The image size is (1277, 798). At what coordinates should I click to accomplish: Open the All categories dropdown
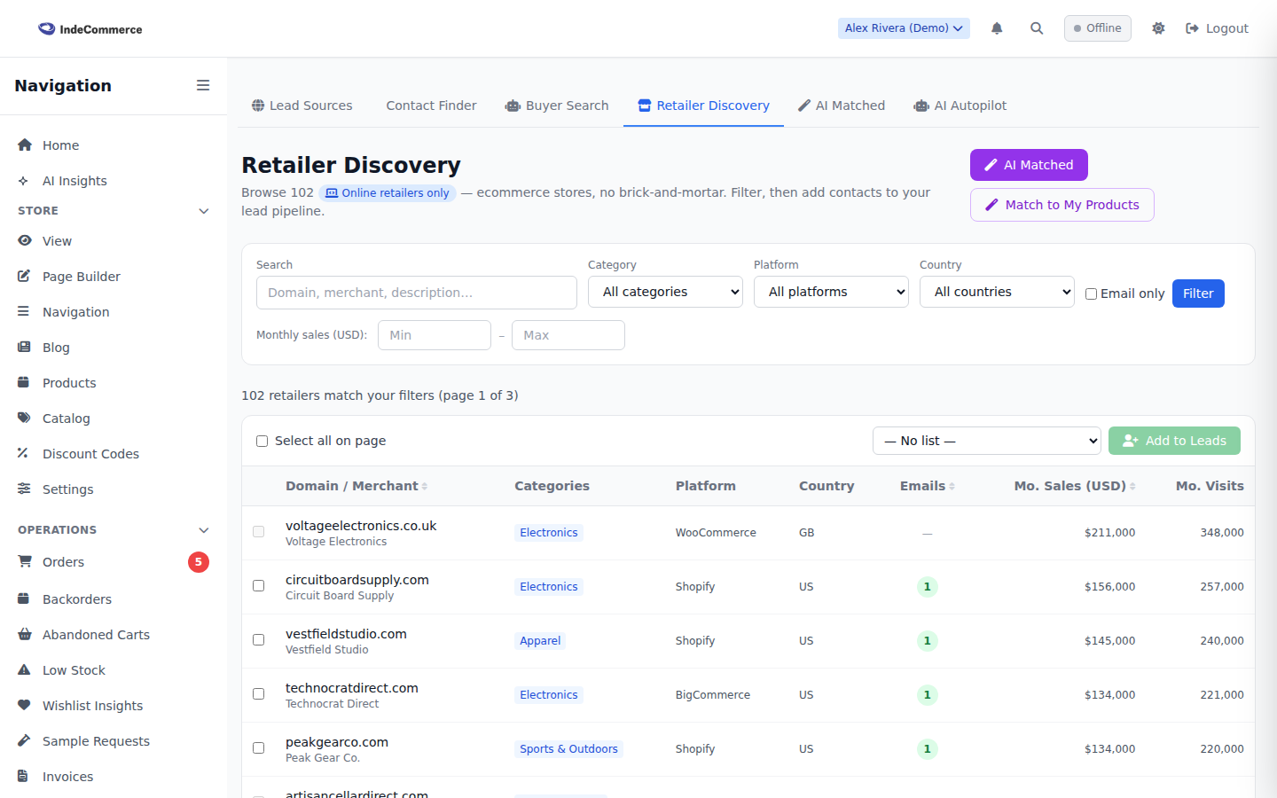(x=665, y=292)
